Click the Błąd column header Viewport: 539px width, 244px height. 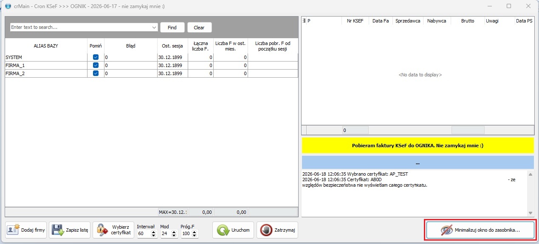(x=131, y=46)
